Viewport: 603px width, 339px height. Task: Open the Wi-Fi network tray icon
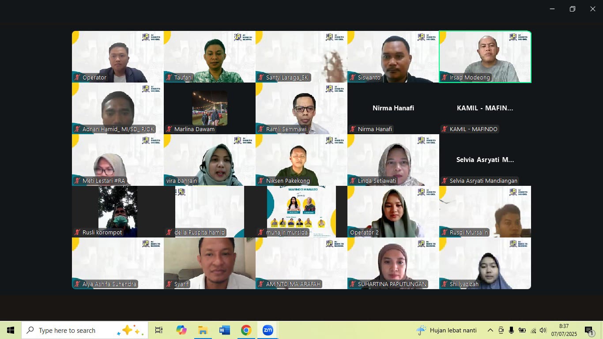tap(533, 330)
